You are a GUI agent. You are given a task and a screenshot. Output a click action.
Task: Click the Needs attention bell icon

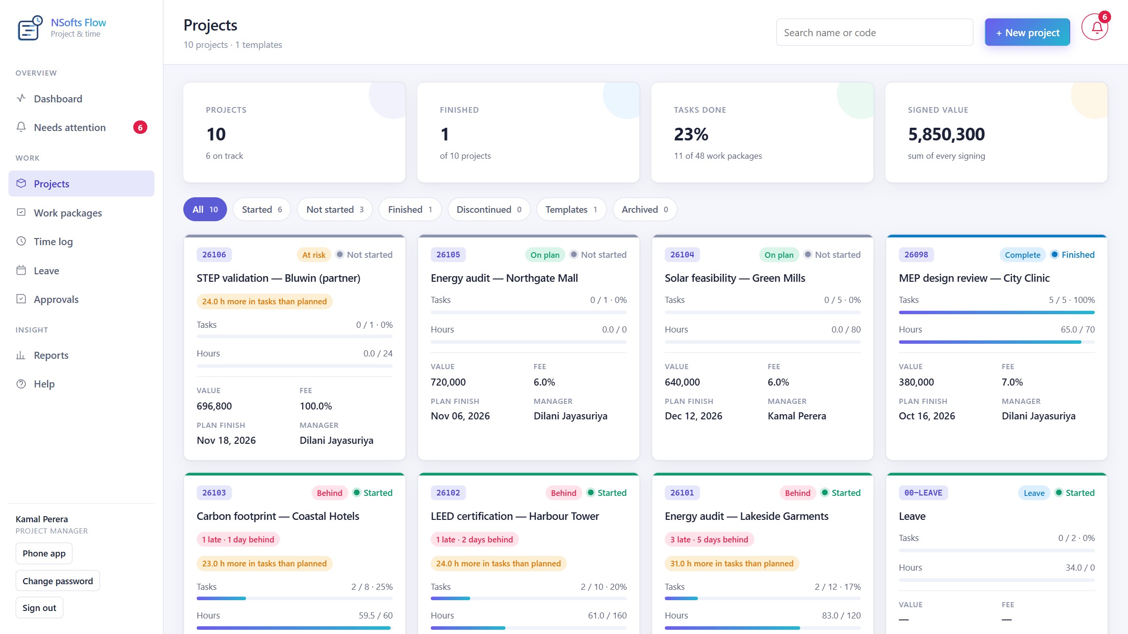click(21, 127)
